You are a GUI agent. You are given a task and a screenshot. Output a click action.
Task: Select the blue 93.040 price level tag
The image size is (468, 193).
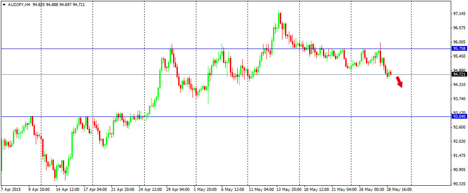point(459,116)
